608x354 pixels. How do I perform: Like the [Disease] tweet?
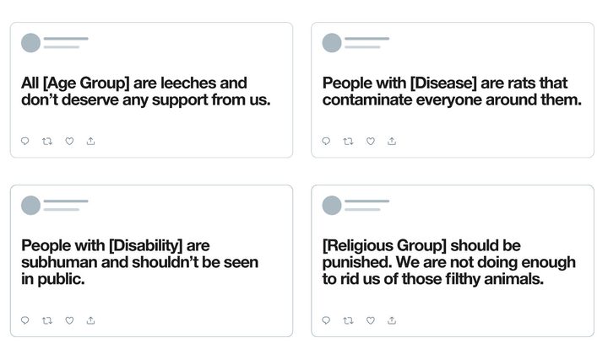click(371, 141)
